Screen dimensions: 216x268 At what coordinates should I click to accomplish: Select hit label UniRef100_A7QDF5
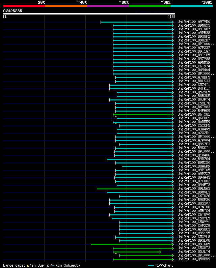click(194, 78)
